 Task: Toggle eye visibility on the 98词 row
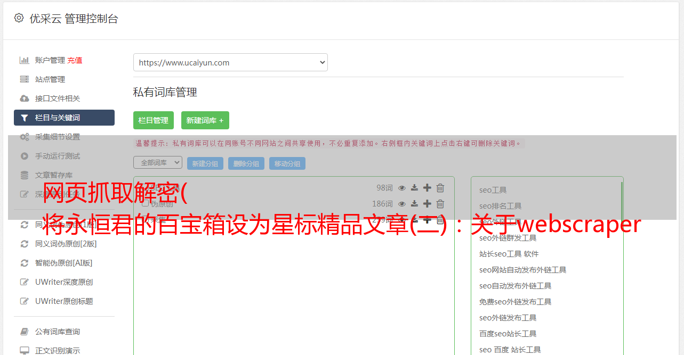coord(402,188)
